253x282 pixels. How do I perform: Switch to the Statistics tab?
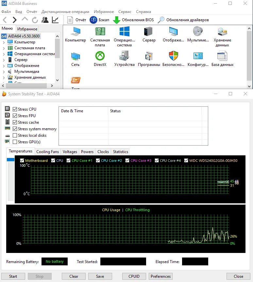121,152
